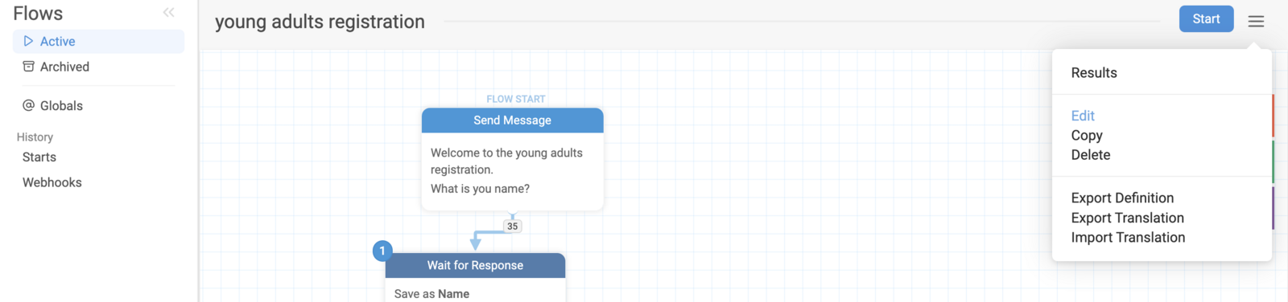Open Webhooks history page
Screen dimensions: 1288x302
click(x=52, y=182)
